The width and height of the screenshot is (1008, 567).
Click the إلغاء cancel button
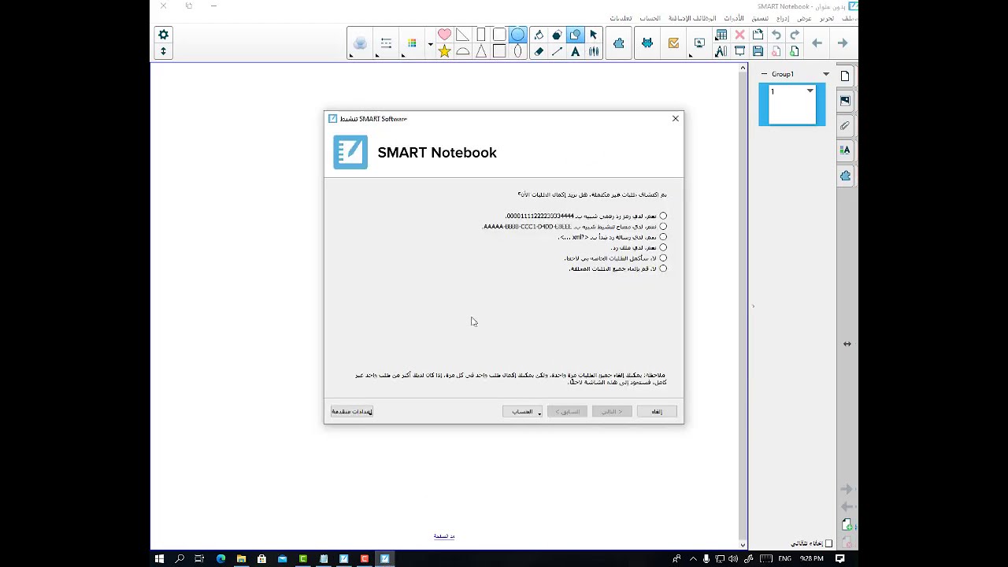(657, 411)
